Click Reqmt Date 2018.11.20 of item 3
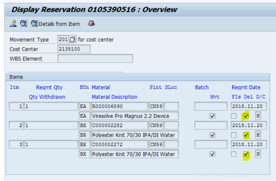The width and height of the screenshot is (276, 181). (249, 145)
